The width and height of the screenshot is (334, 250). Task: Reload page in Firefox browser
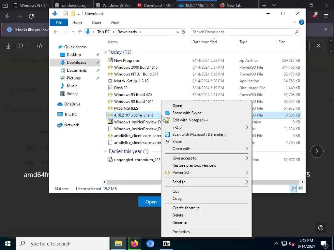[x=31, y=16]
